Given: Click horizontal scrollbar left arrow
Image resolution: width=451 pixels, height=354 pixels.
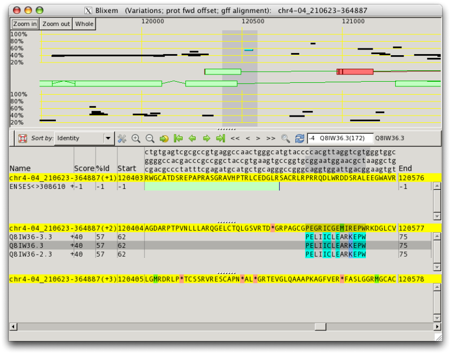Looking at the screenshot, I should [13, 326].
